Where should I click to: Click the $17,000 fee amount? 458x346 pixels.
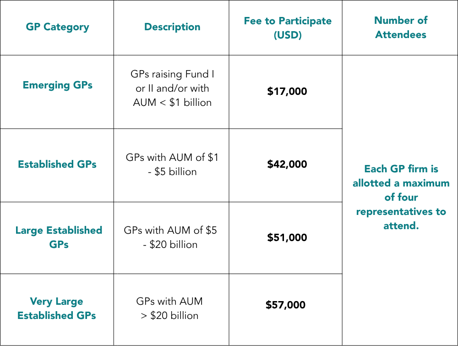tap(287, 92)
